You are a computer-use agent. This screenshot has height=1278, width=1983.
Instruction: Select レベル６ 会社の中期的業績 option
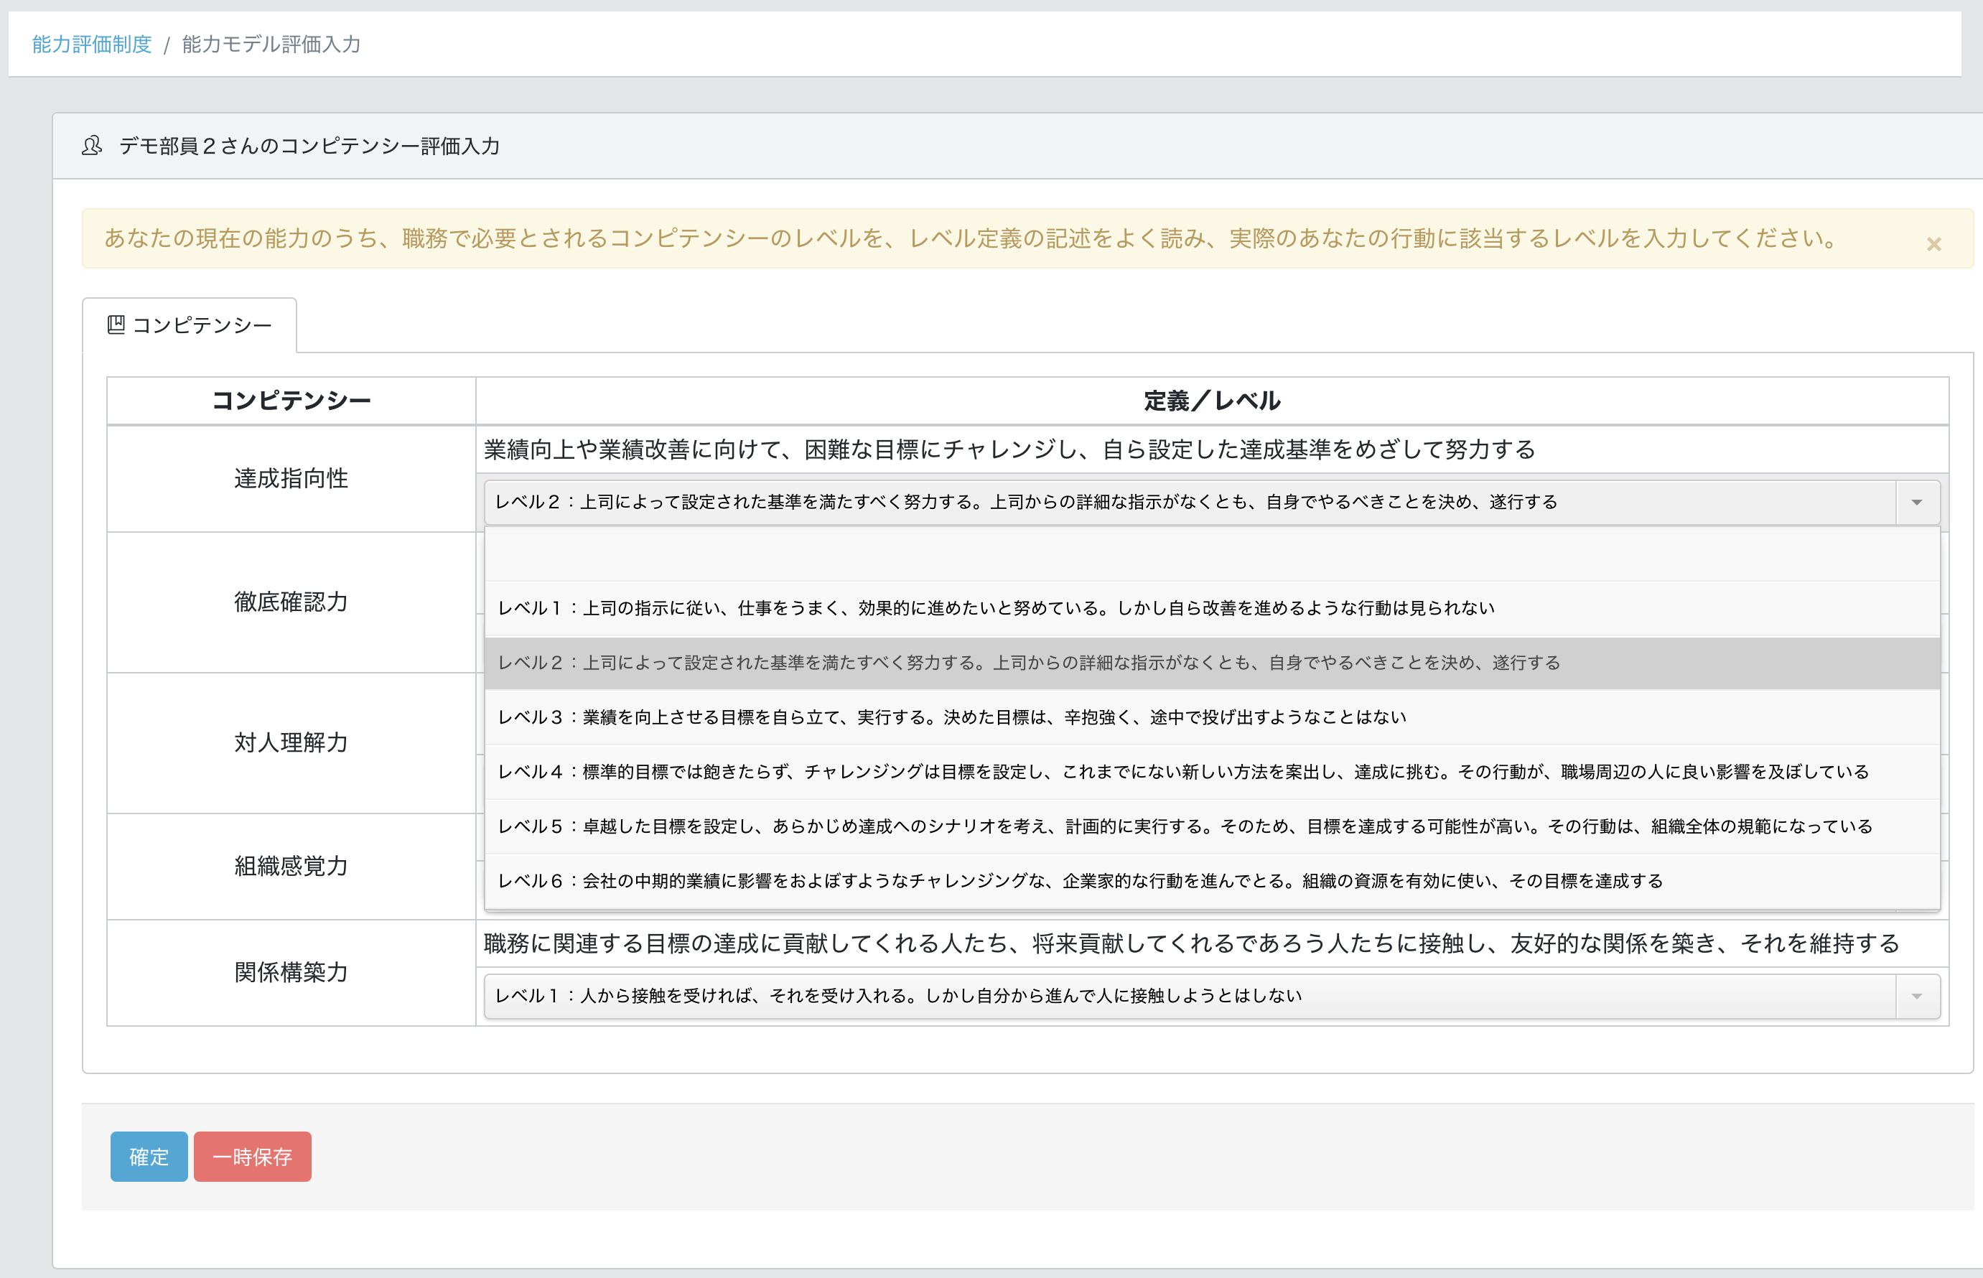coord(1211,882)
